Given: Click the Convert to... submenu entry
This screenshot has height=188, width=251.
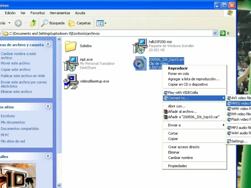Looking at the screenshot, I should click(x=195, y=98).
